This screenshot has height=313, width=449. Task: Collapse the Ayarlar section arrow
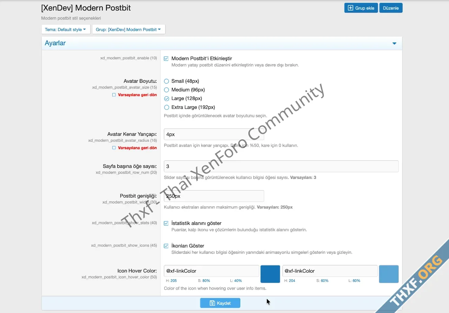point(394,44)
